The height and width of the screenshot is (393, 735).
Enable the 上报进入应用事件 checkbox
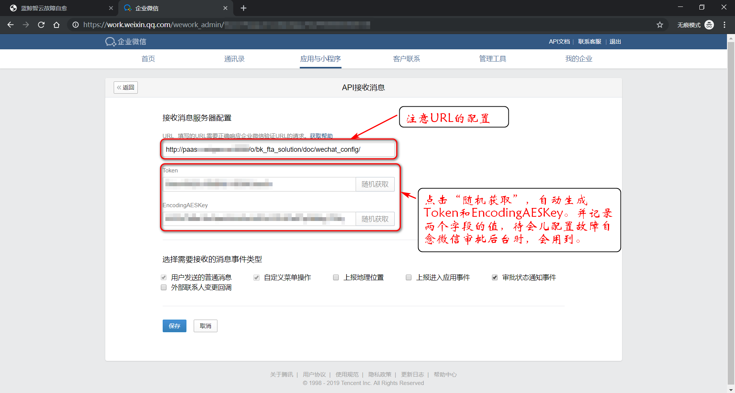(408, 278)
